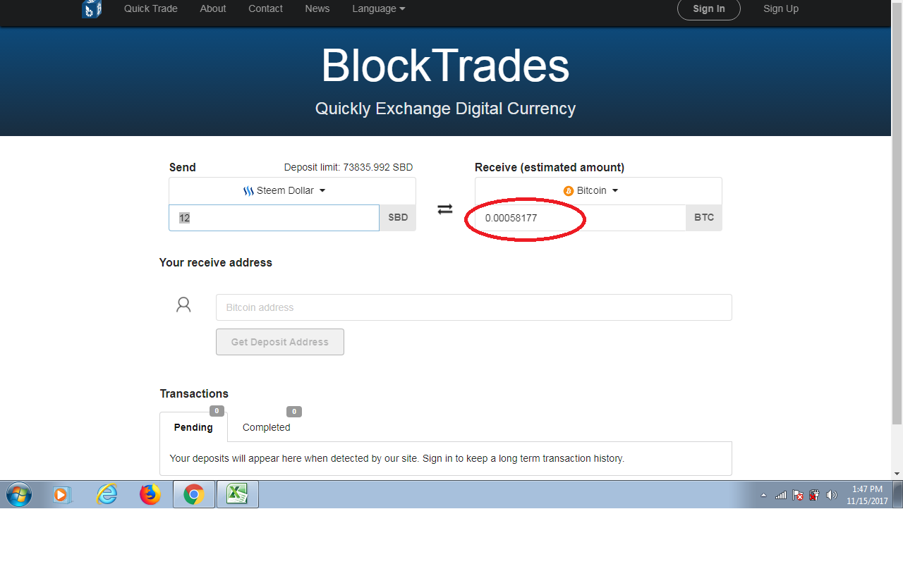
Task: Open the News page
Action: click(x=317, y=8)
